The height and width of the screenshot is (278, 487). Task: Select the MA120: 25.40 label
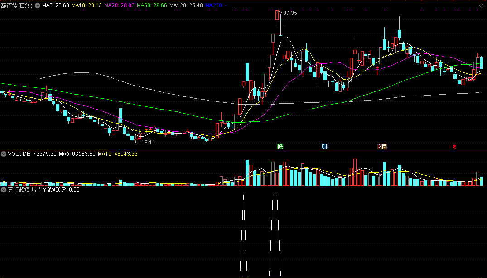pyautogui.click(x=186, y=5)
